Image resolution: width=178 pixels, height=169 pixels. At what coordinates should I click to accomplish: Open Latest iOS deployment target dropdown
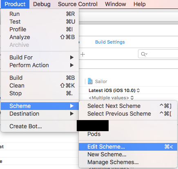tap(114, 90)
